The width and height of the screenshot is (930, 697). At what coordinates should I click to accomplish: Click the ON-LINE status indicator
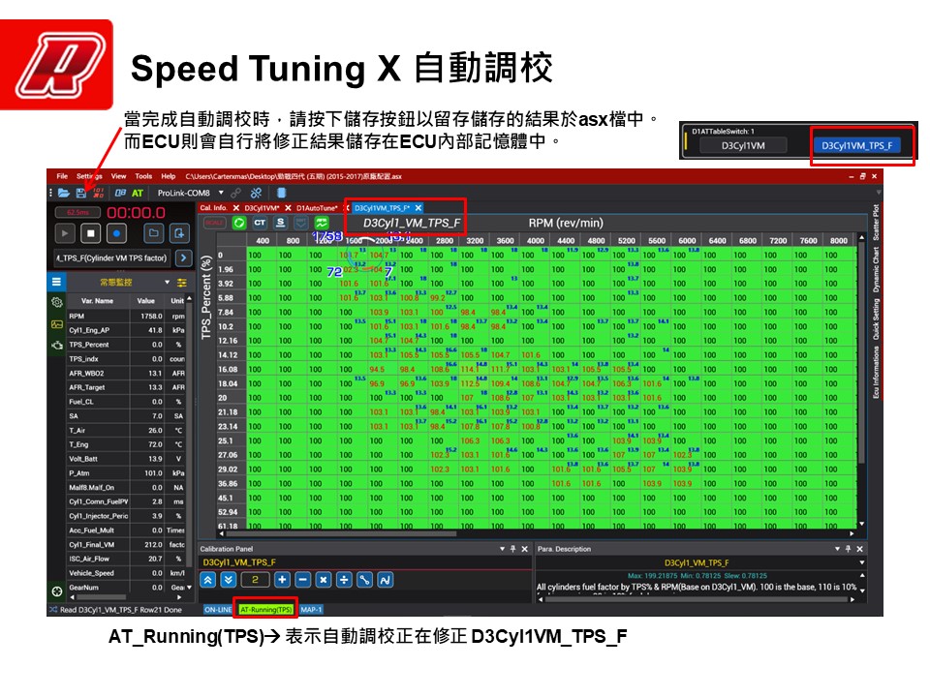click(218, 609)
